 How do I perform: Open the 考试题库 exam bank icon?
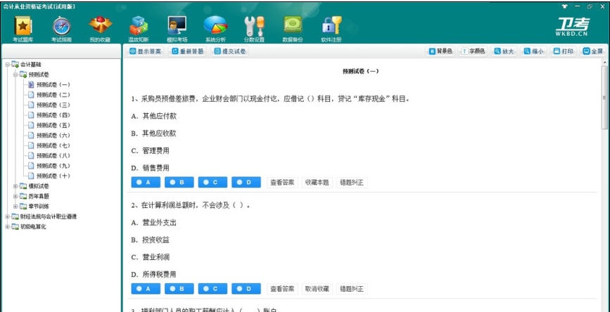click(x=23, y=29)
